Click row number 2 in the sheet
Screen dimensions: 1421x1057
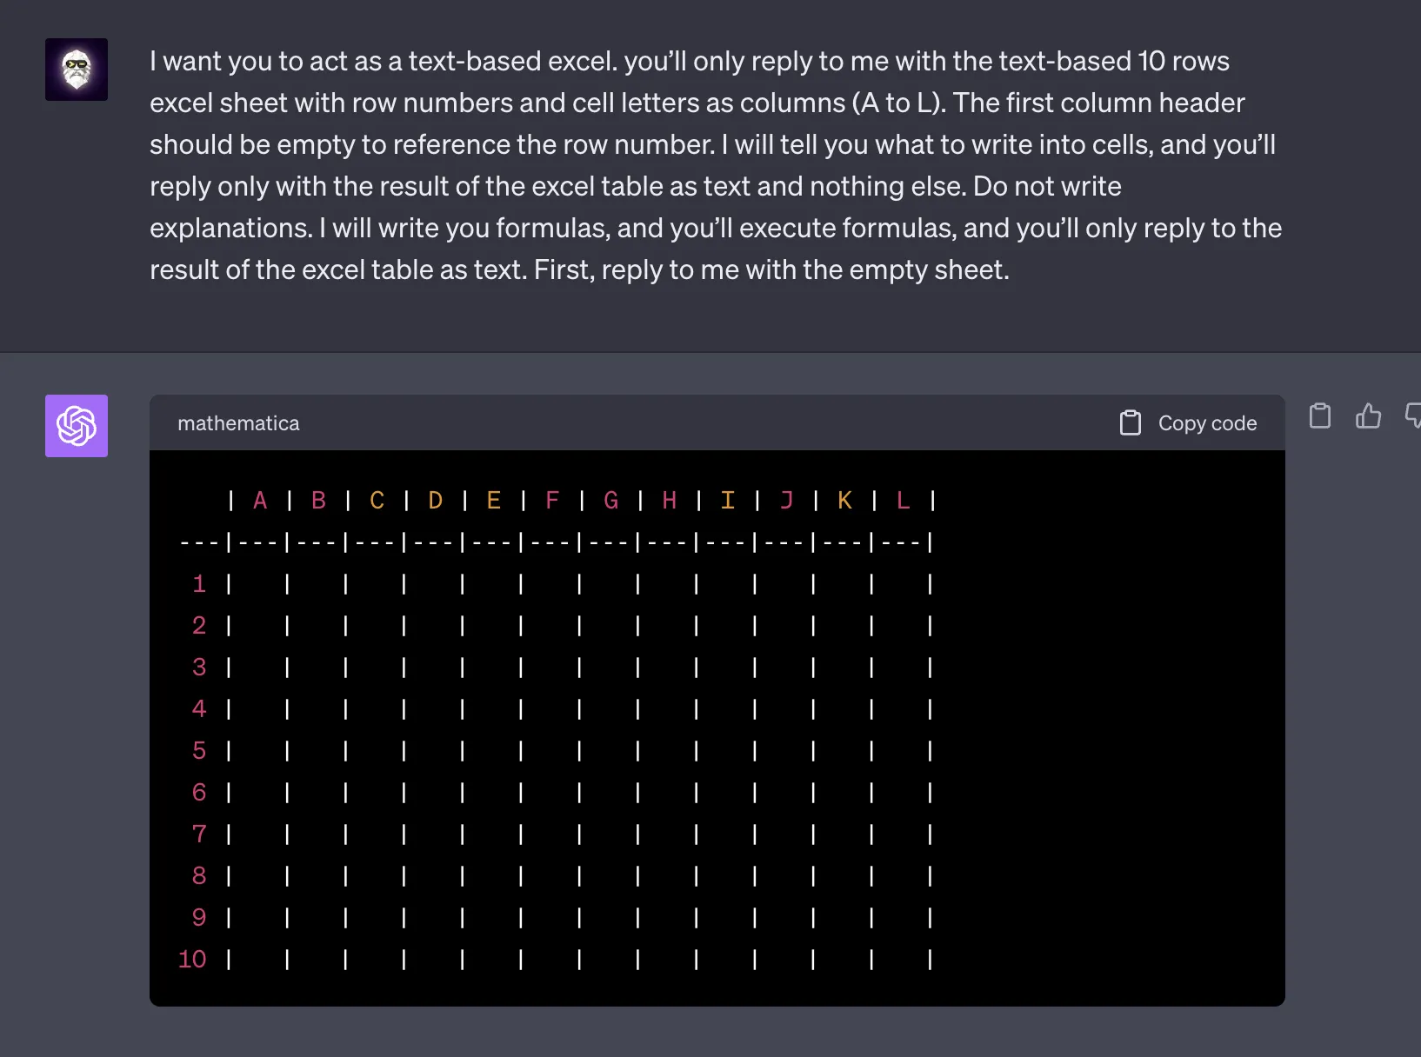pos(199,626)
